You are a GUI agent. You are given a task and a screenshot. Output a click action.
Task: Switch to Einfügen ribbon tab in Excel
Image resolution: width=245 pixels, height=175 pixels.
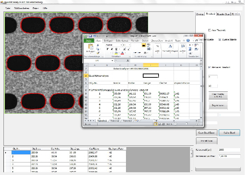coord(108,41)
